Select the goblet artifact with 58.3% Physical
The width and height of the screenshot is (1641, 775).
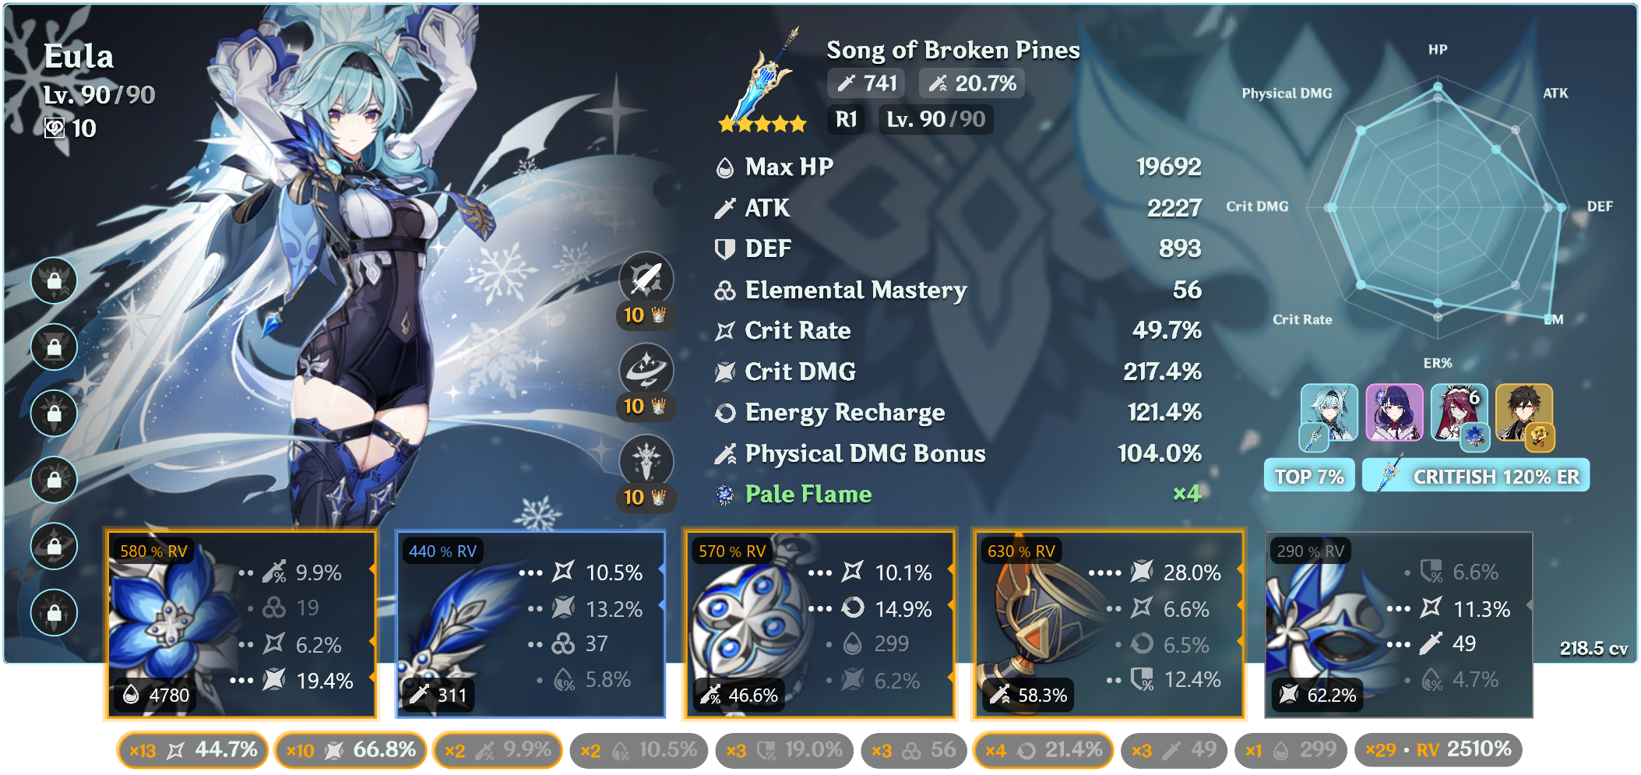click(x=1108, y=625)
